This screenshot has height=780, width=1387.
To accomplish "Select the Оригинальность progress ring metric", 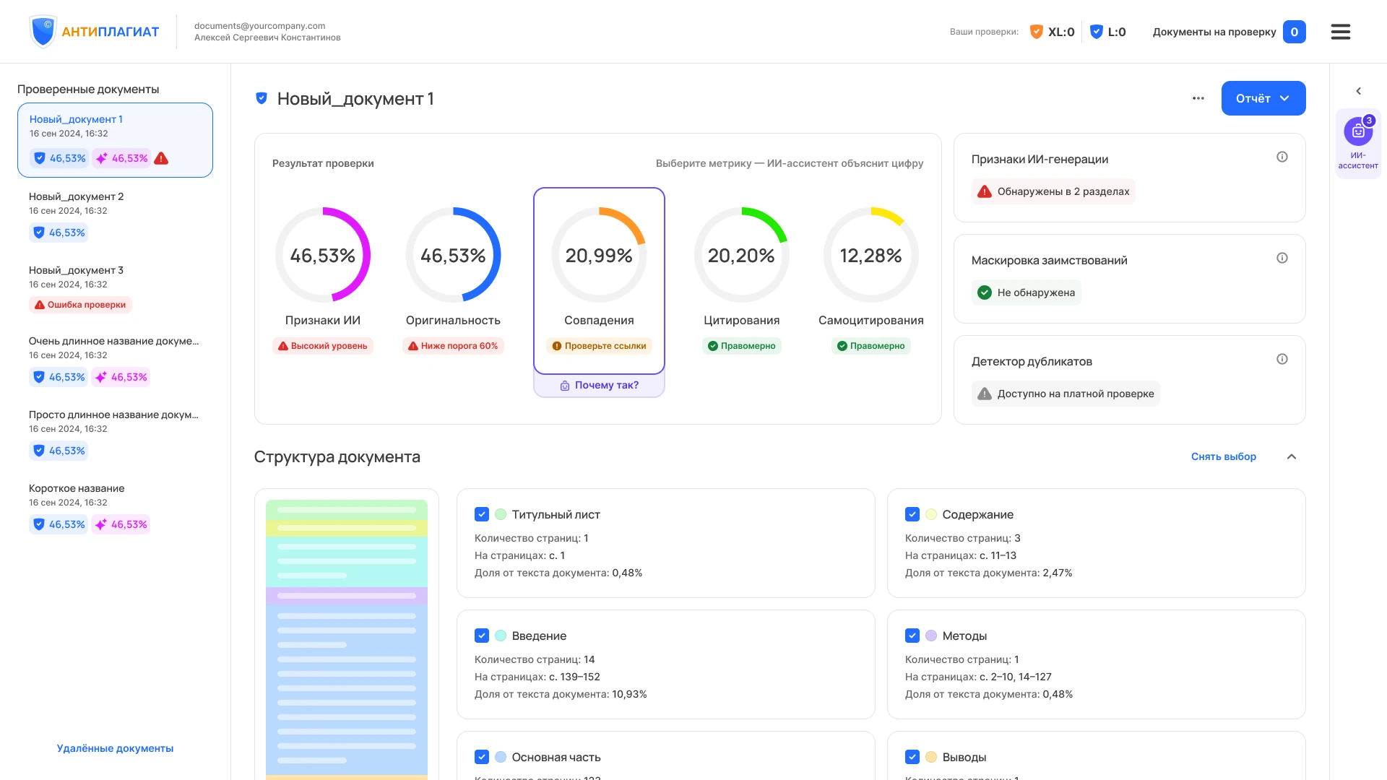I will tap(453, 254).
